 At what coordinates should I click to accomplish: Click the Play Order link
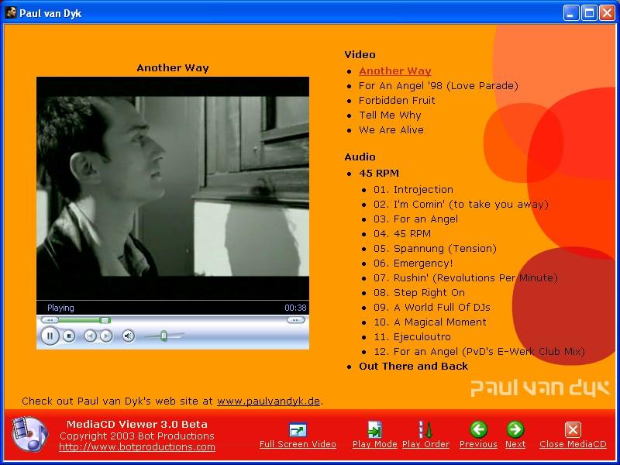(x=425, y=444)
